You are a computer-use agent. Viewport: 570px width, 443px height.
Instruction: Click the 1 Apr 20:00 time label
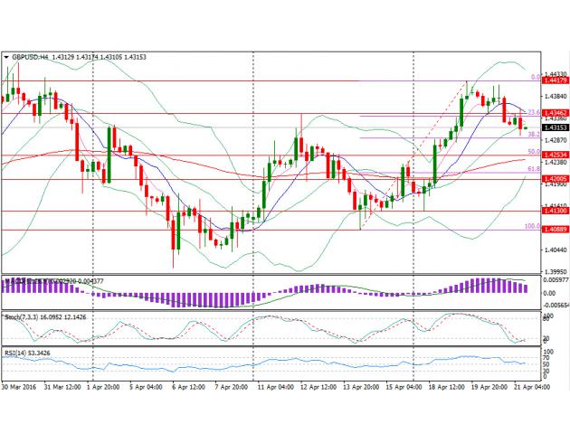pos(103,387)
